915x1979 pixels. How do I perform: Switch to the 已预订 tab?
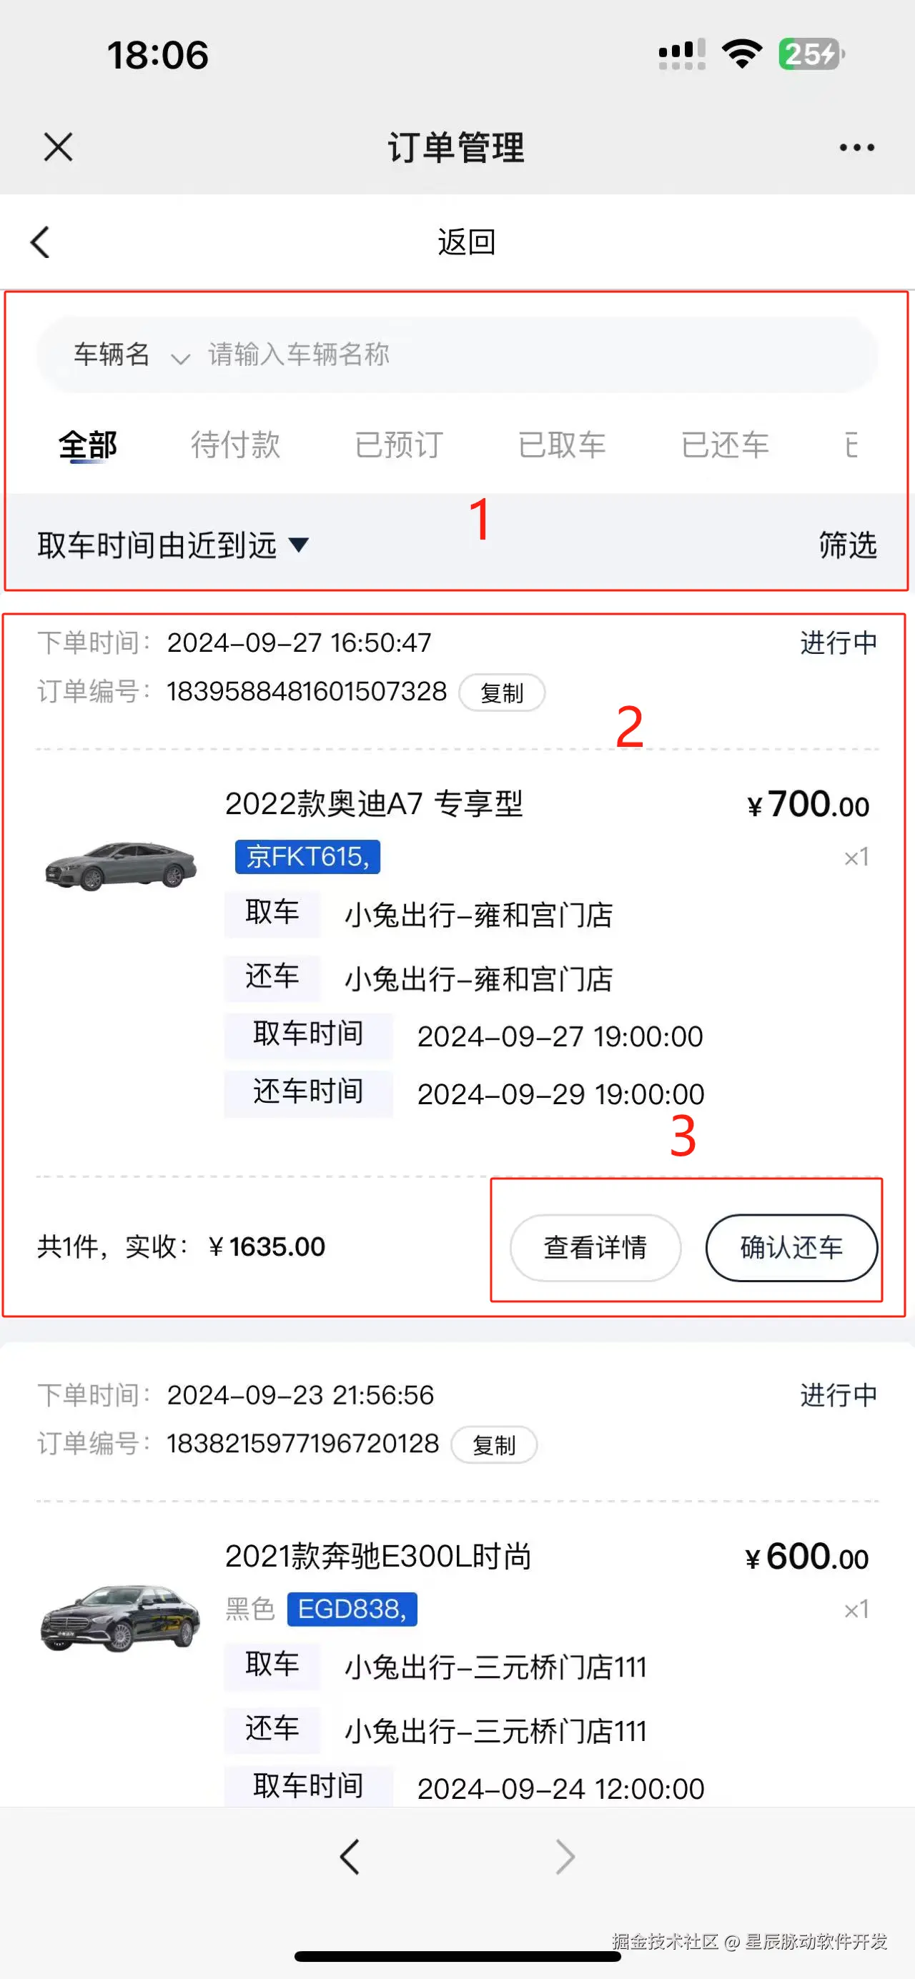pos(399,445)
